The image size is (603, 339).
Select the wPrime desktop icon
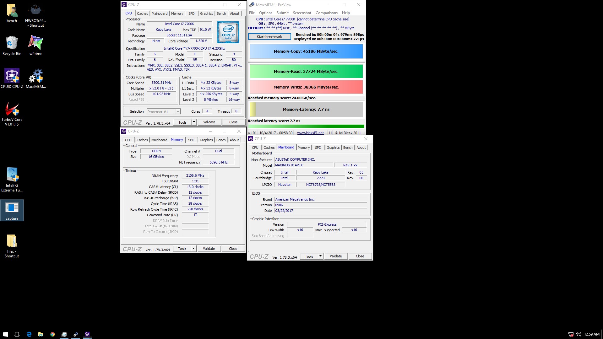36,46
